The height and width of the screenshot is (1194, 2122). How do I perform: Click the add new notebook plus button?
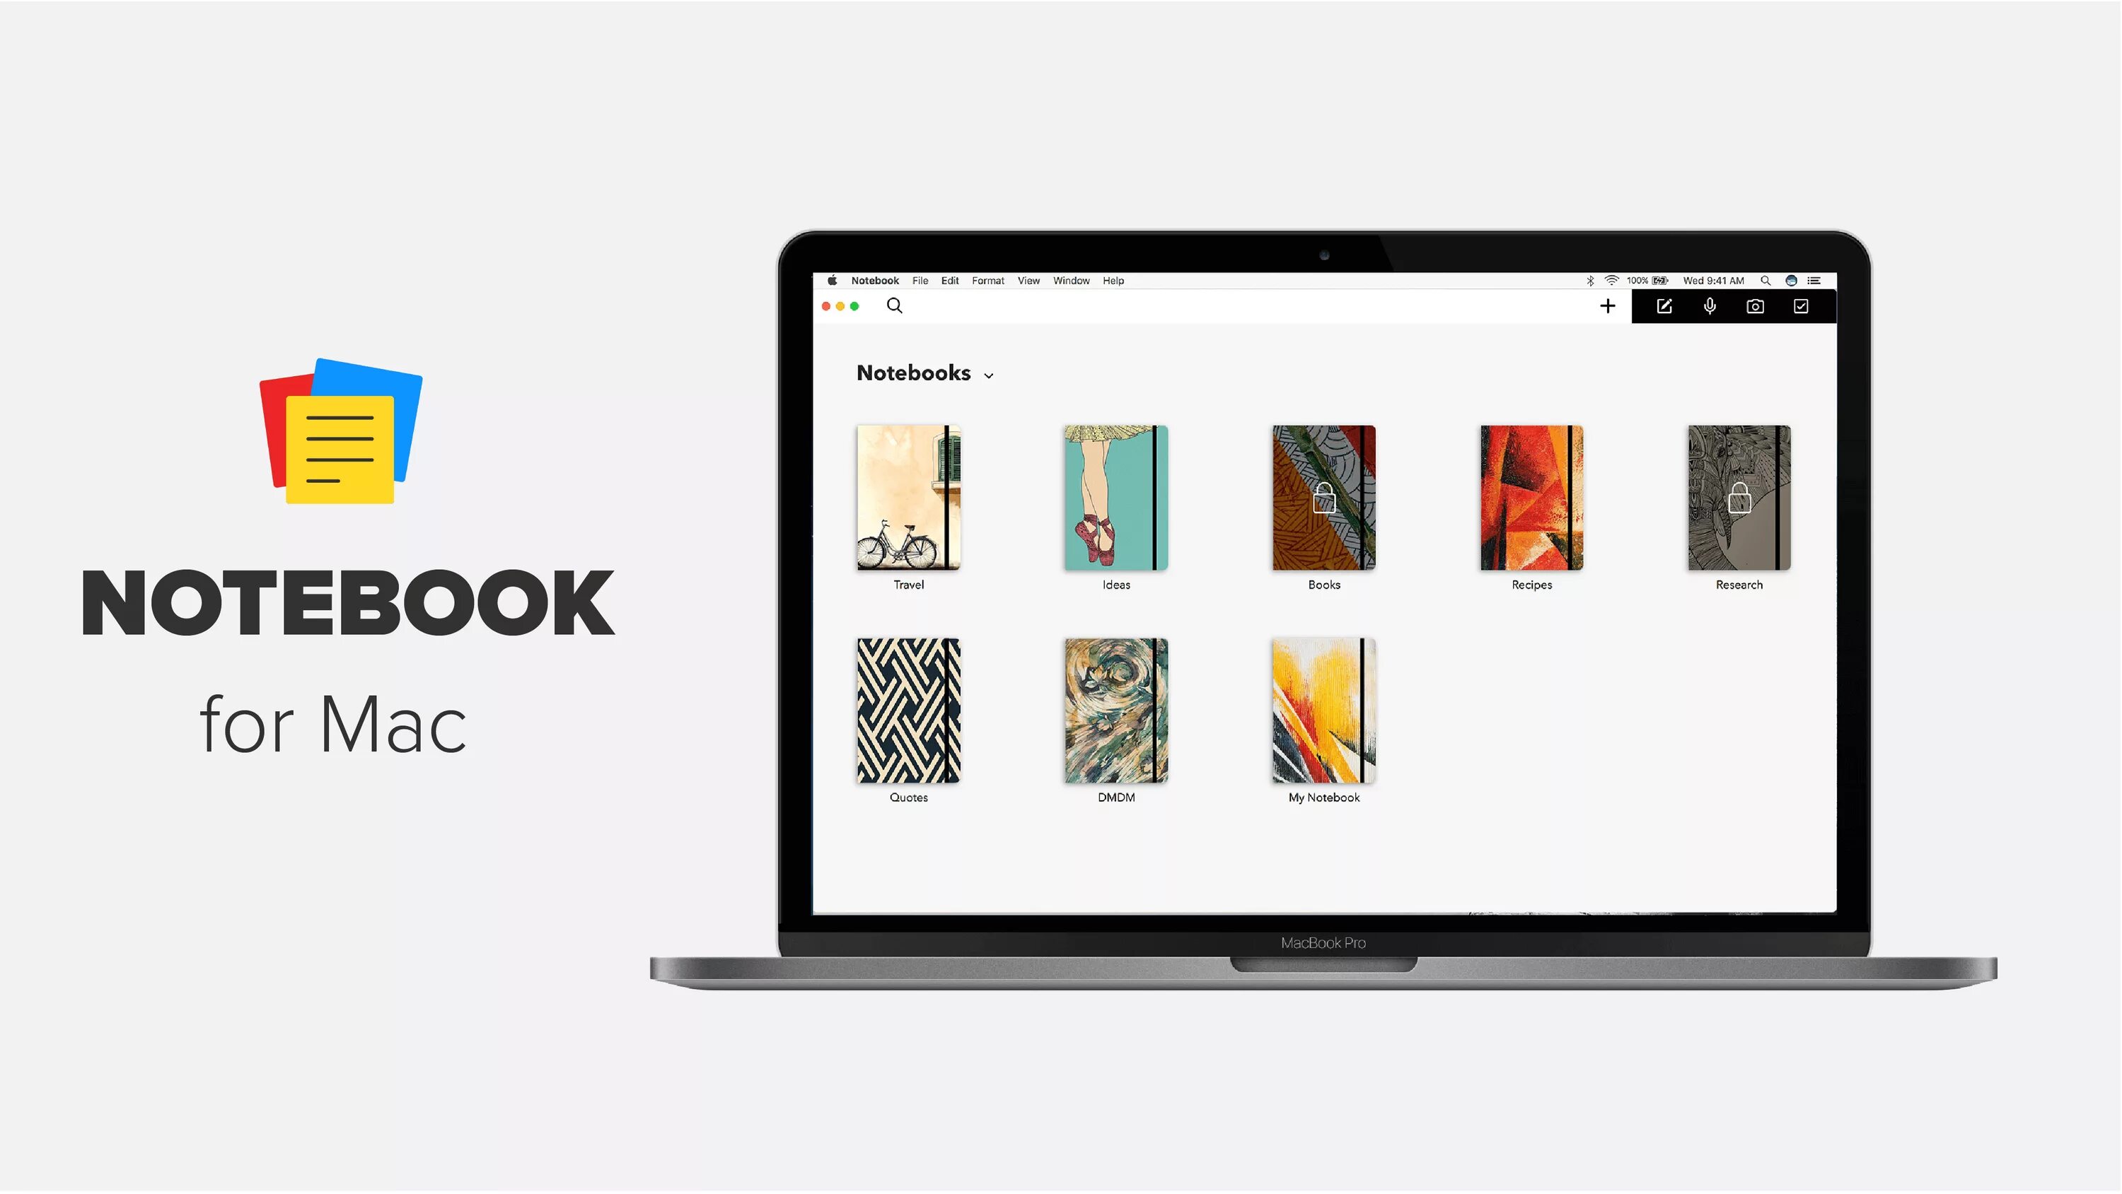tap(1608, 306)
